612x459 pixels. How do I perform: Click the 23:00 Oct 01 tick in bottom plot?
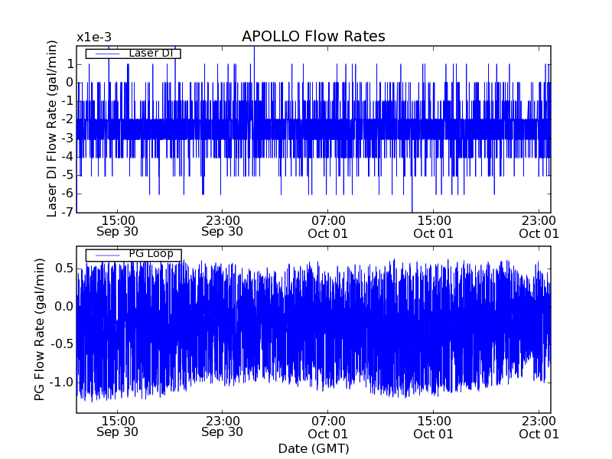(x=539, y=426)
